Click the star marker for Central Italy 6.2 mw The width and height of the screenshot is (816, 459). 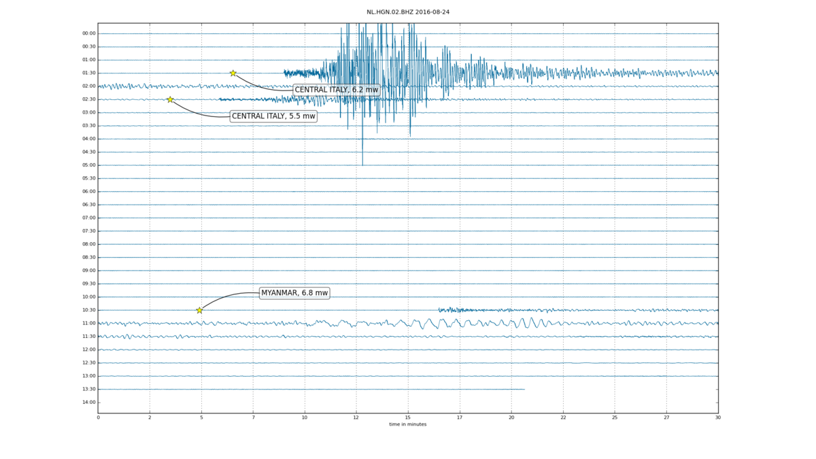tap(233, 73)
